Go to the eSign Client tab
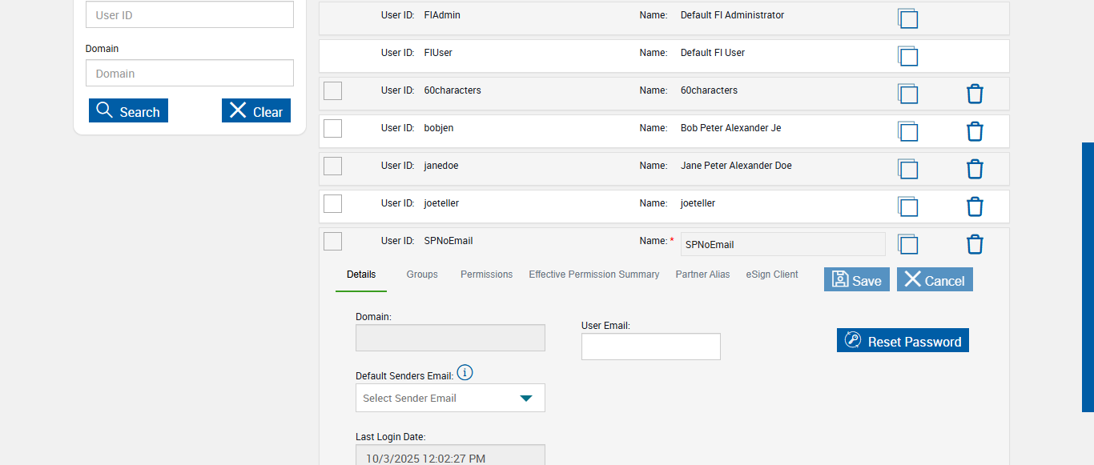1094x465 pixels. pos(772,275)
